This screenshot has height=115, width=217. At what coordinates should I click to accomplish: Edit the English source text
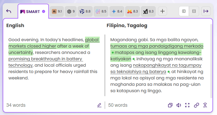pyautogui.click(x=99, y=105)
